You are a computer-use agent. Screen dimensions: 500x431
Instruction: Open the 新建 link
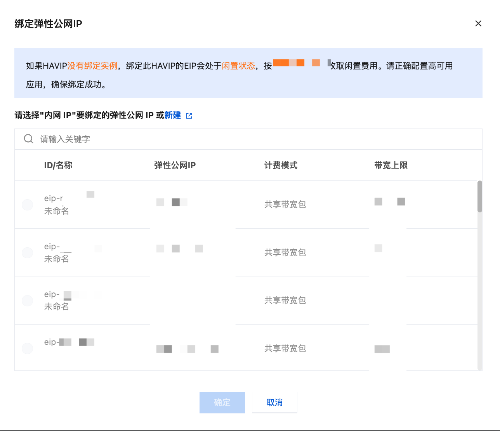(173, 115)
